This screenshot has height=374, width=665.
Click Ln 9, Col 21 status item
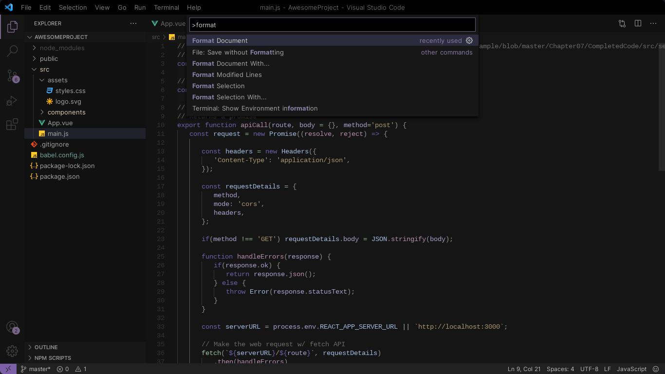point(524,369)
